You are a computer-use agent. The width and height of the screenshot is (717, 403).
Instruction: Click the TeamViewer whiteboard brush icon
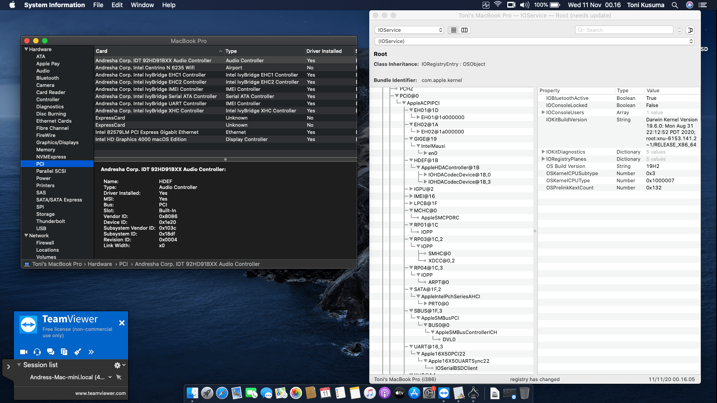click(78, 352)
